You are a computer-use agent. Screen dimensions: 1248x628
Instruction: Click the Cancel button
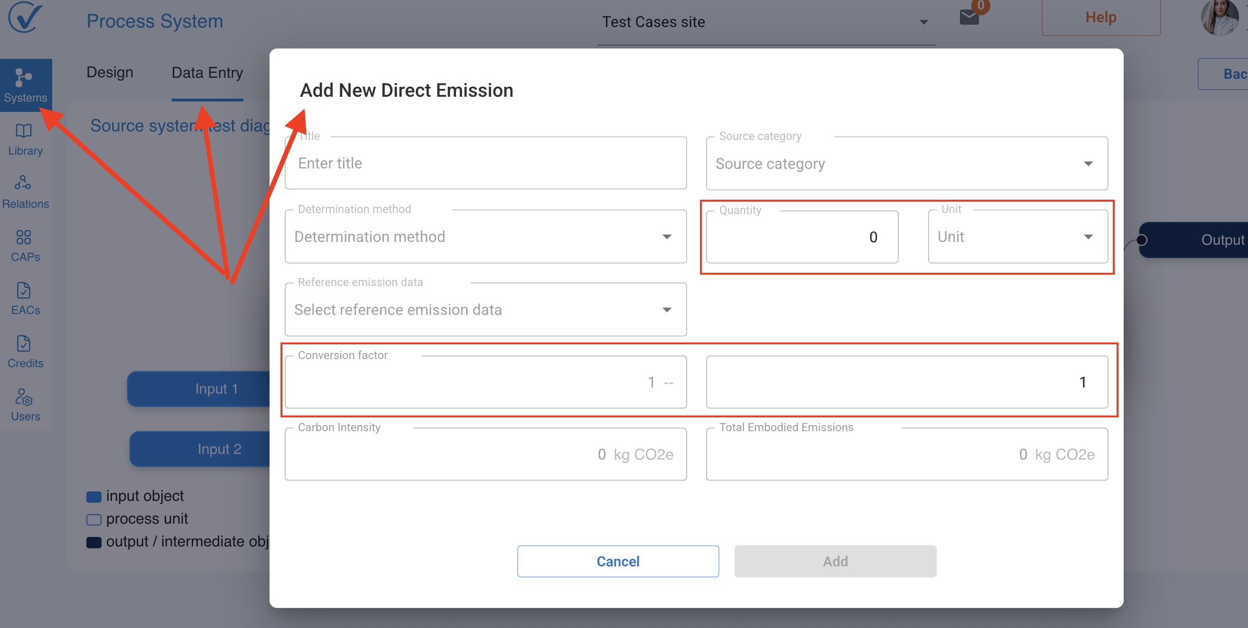click(x=618, y=561)
